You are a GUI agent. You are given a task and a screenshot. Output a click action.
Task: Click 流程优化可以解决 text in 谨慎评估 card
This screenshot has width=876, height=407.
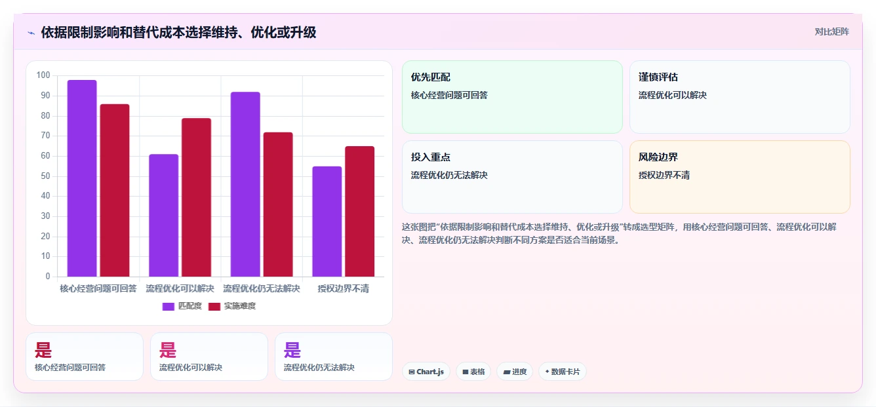click(x=673, y=95)
